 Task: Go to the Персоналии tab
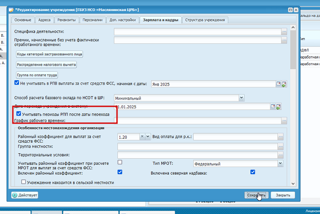(x=93, y=20)
